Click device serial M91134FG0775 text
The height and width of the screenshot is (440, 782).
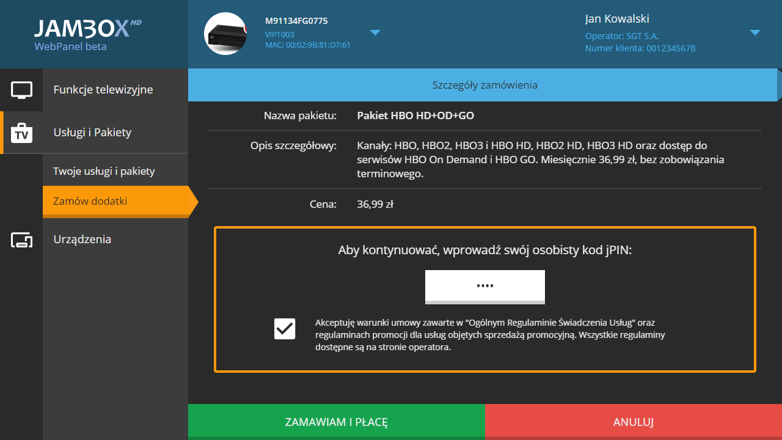coord(296,21)
